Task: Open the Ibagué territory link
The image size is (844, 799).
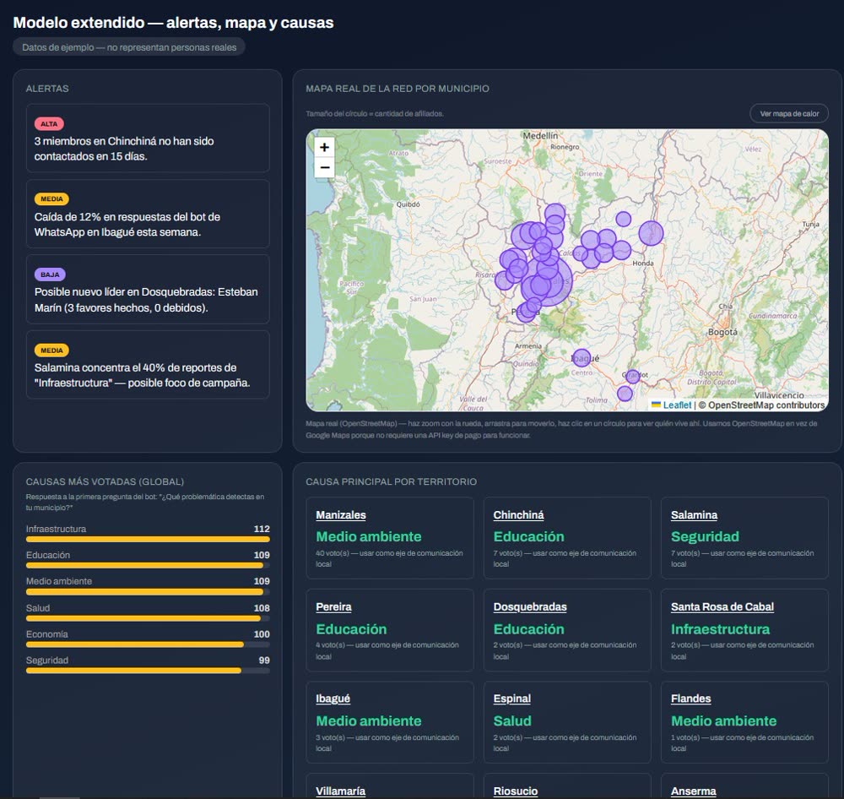Action: click(333, 698)
